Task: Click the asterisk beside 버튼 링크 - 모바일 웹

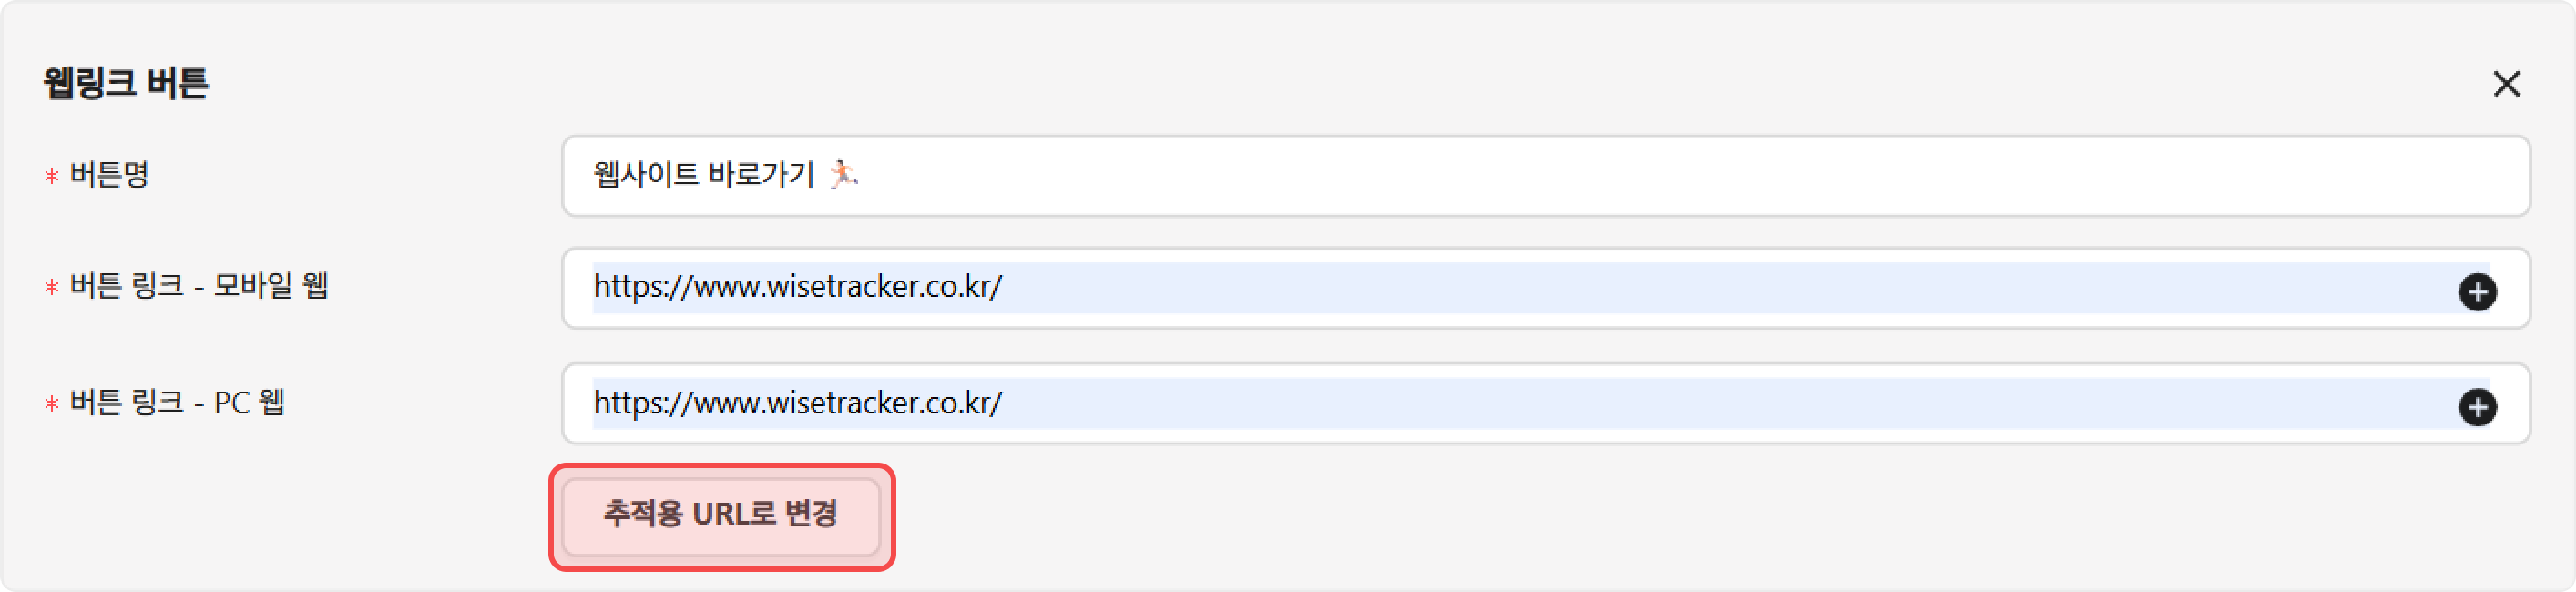Action: point(52,288)
